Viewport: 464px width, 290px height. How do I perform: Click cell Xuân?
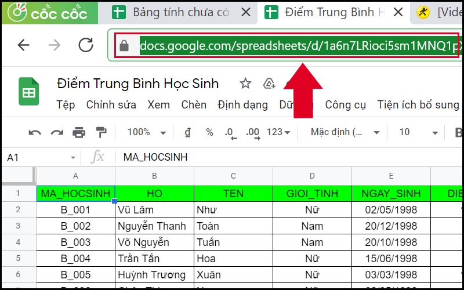click(x=233, y=274)
